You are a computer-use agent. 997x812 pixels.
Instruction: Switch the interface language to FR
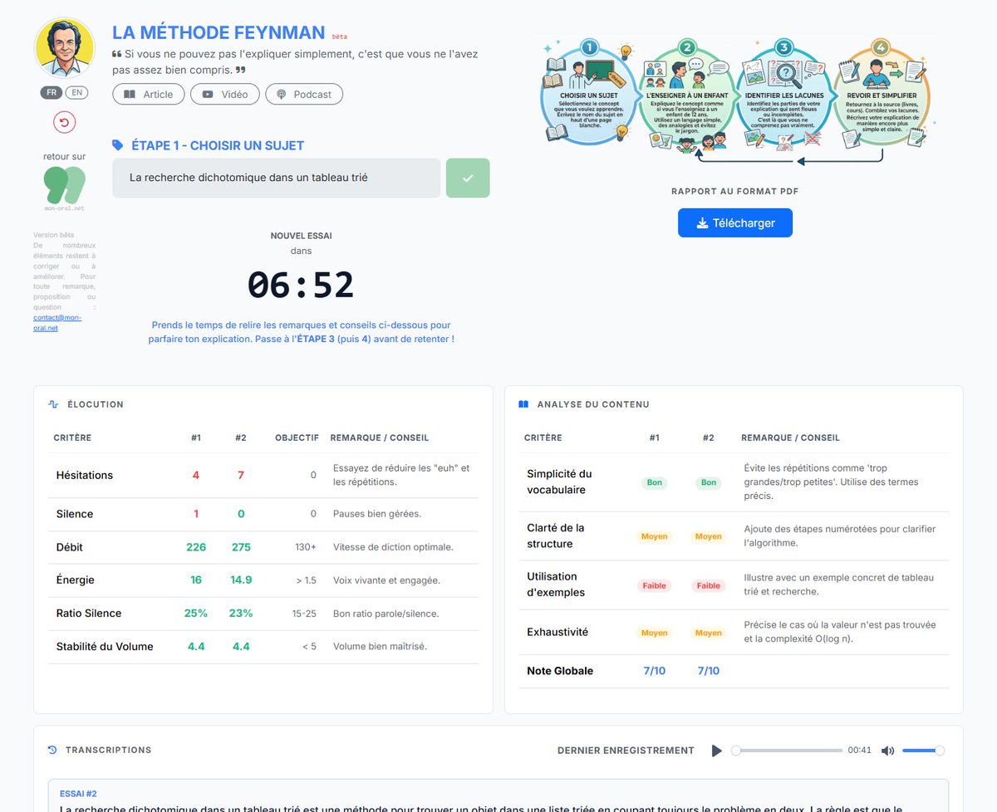pyautogui.click(x=51, y=92)
